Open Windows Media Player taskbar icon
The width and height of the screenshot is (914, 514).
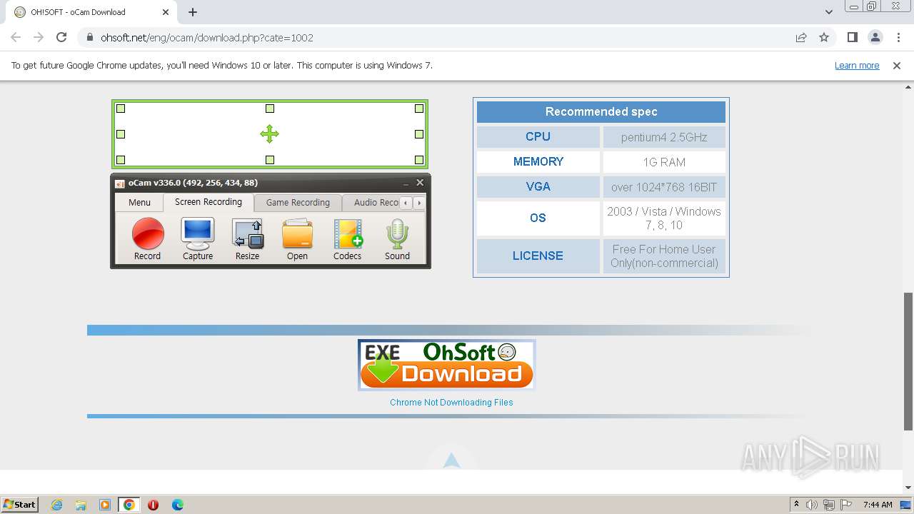click(x=105, y=505)
